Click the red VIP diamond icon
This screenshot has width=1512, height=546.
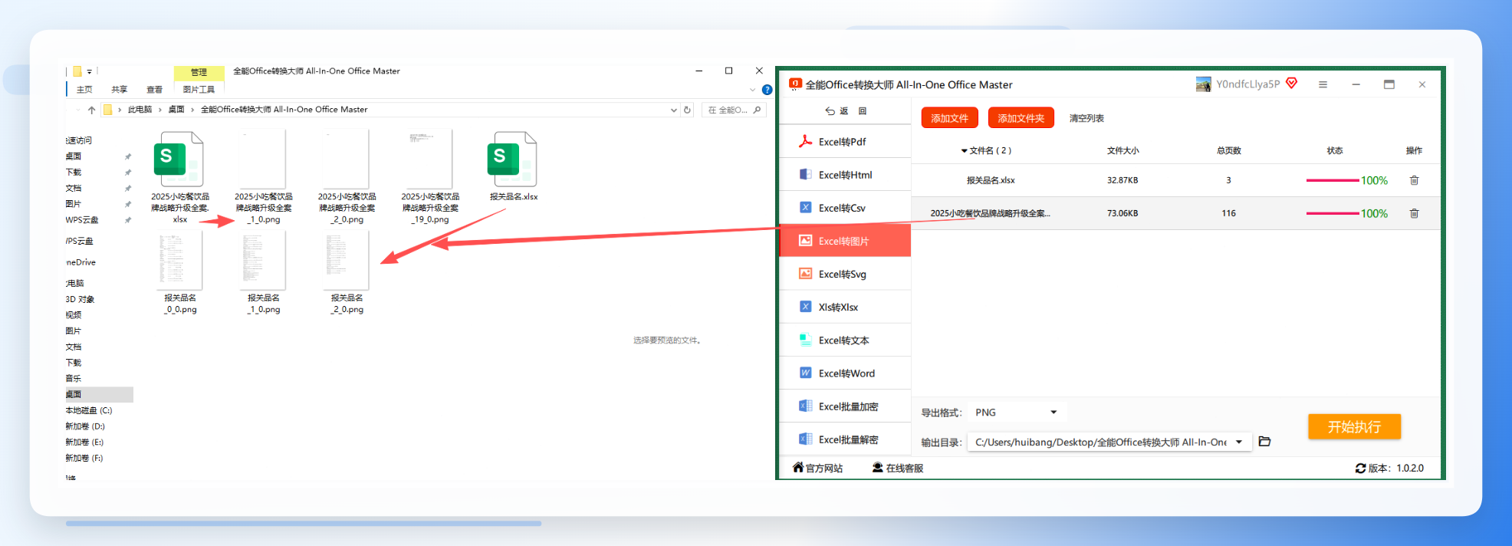tap(1292, 83)
